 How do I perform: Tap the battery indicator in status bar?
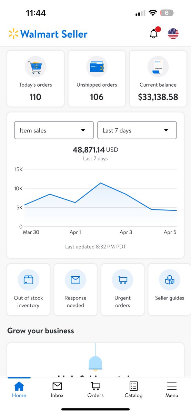pos(168,13)
